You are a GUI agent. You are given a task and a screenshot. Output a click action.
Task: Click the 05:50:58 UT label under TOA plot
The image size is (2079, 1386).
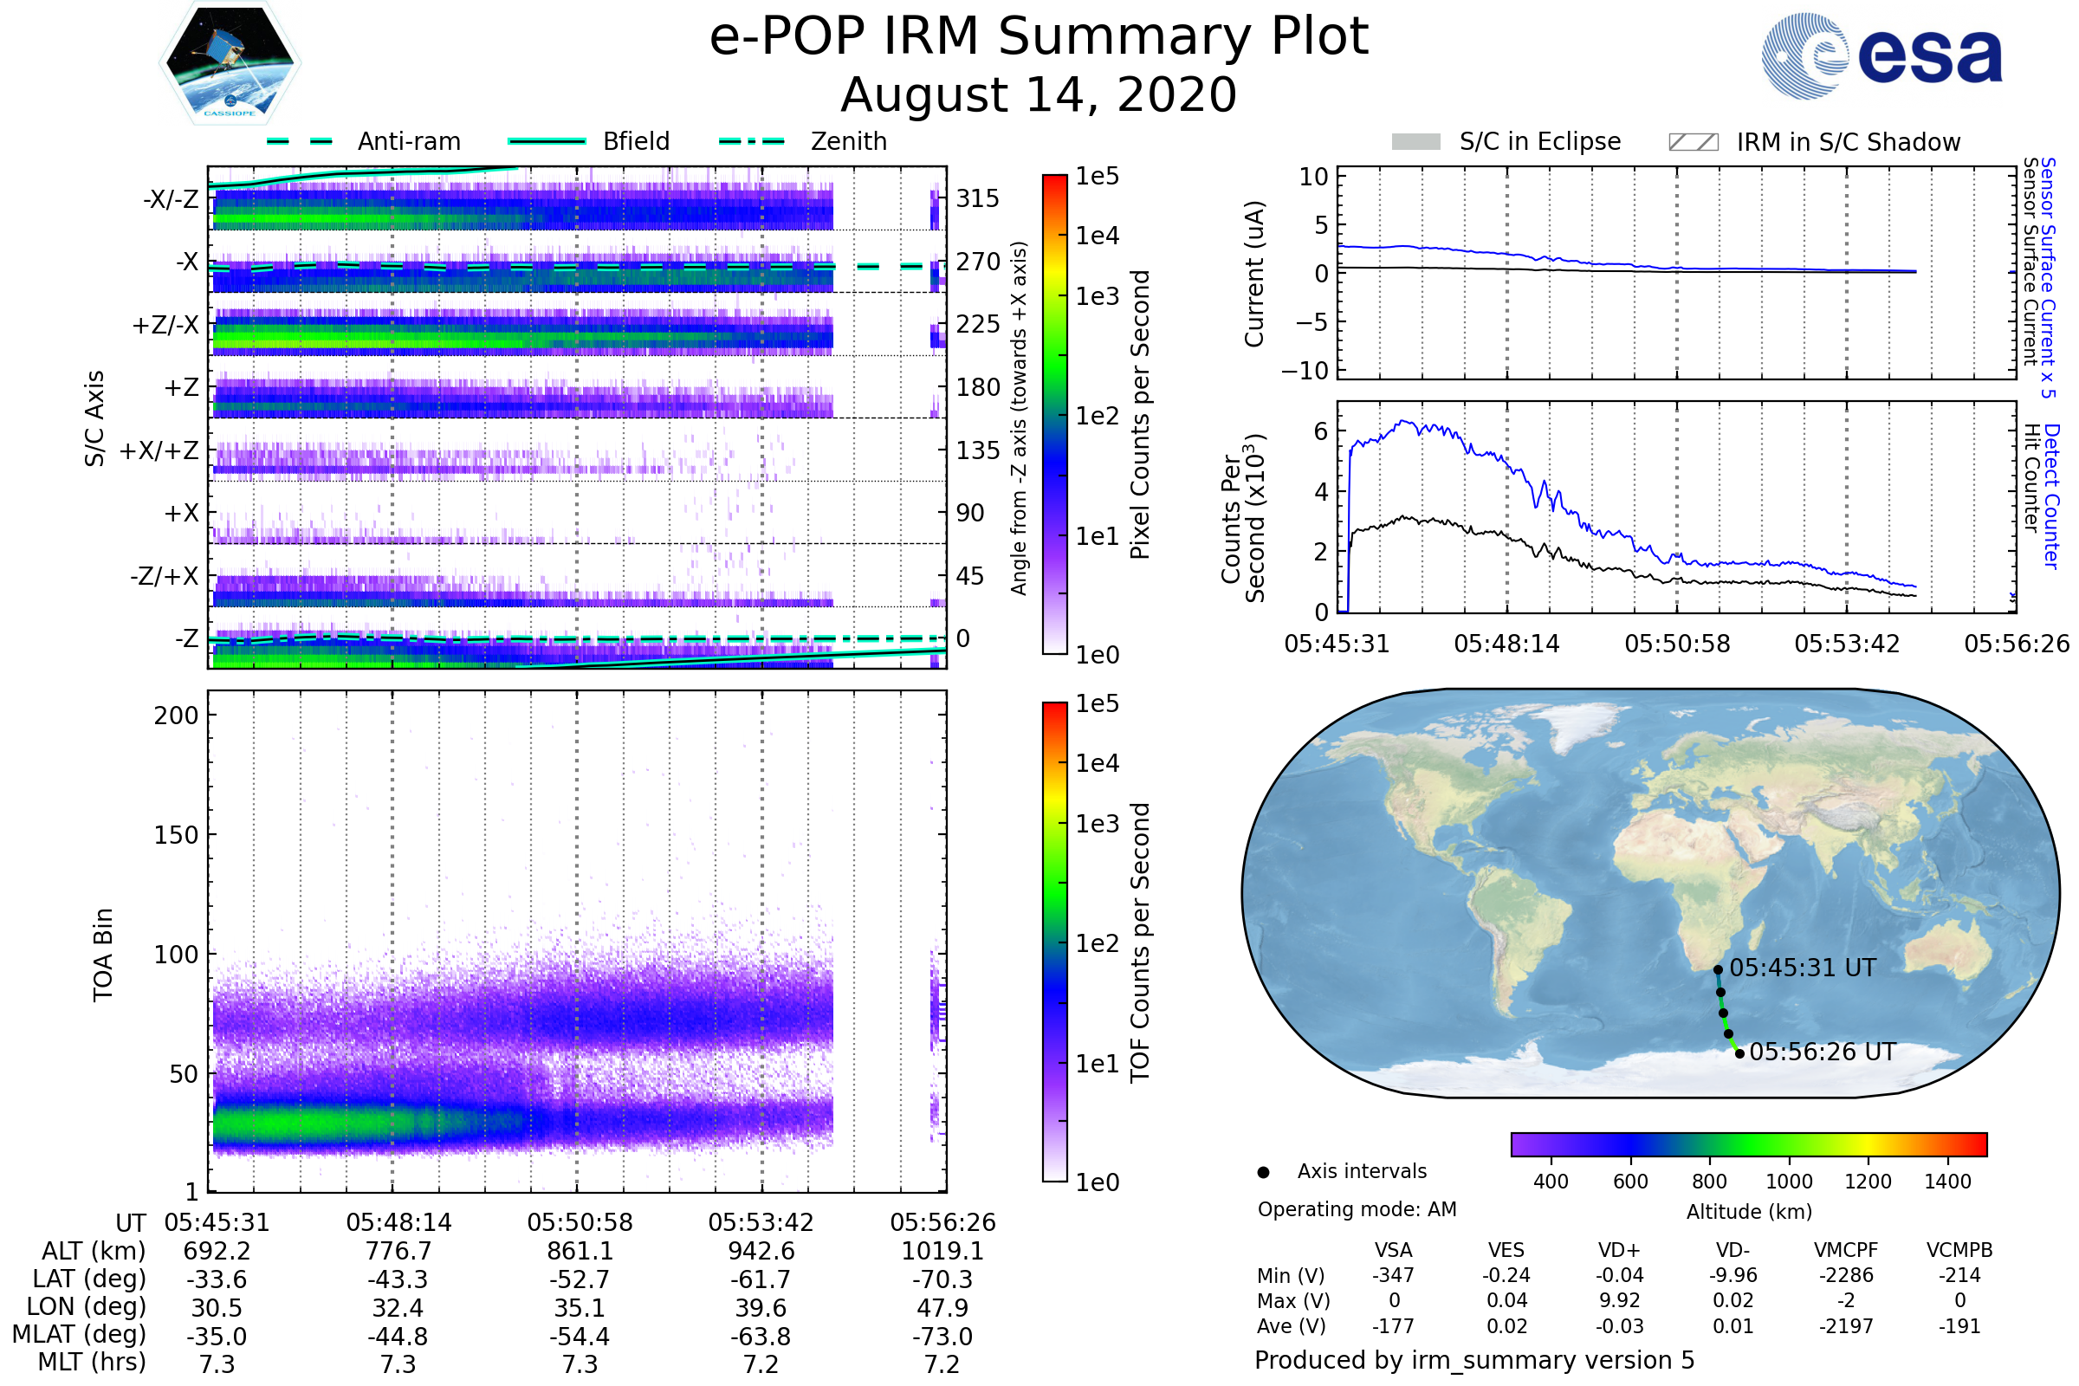[x=580, y=1222]
